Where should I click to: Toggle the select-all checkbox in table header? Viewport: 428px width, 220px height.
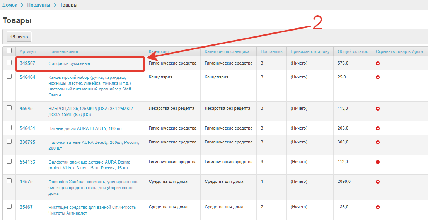coord(9,51)
